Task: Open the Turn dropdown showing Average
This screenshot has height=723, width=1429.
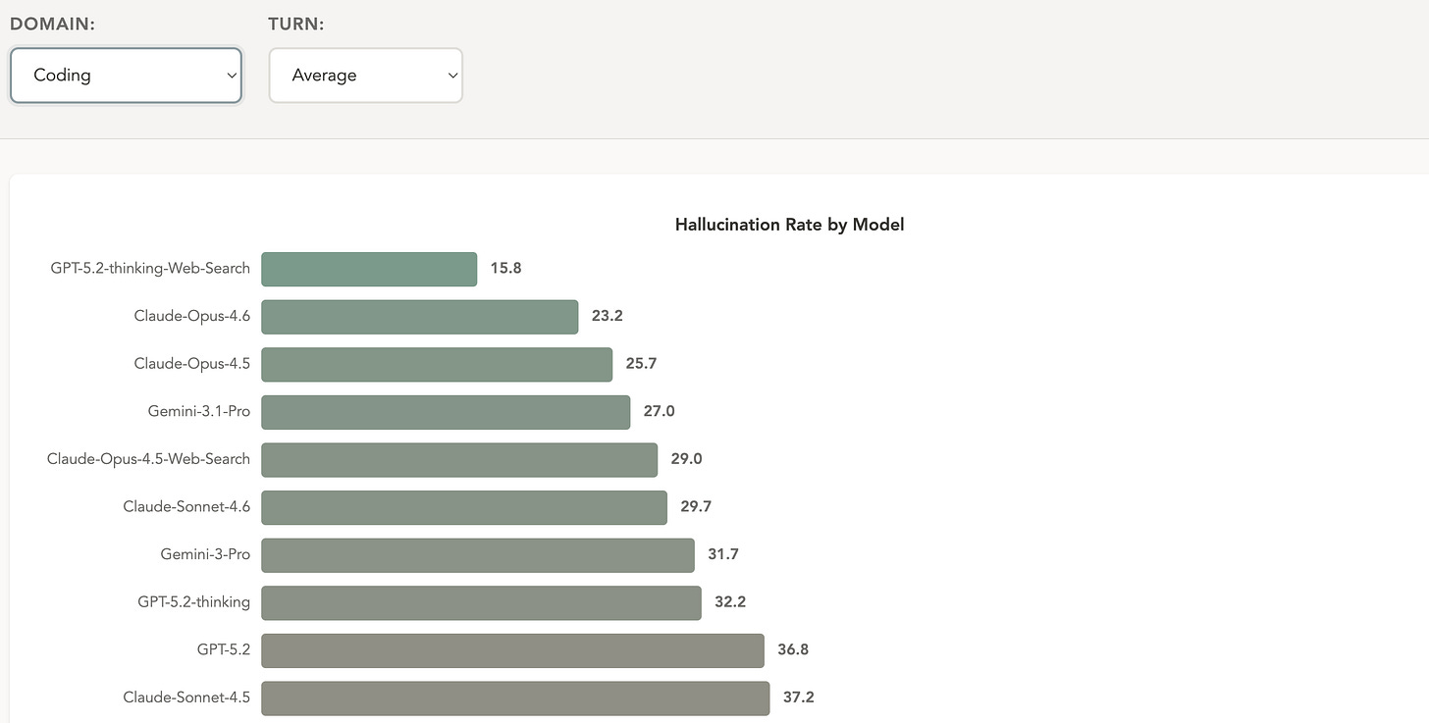Action: point(365,76)
